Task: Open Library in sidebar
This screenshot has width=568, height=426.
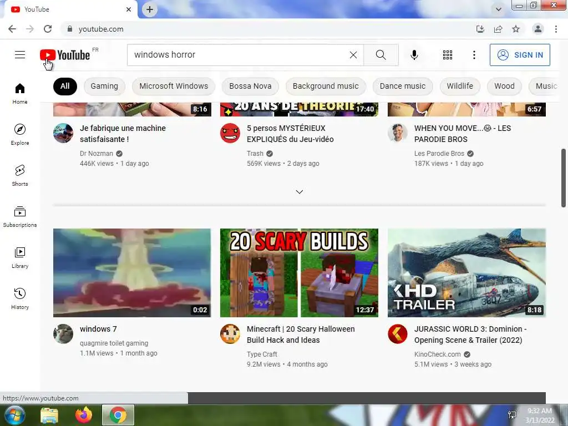Action: 20,257
